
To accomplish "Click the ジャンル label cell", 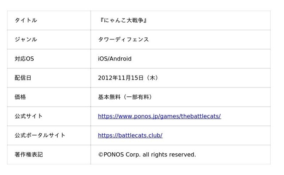I will [49, 40].
